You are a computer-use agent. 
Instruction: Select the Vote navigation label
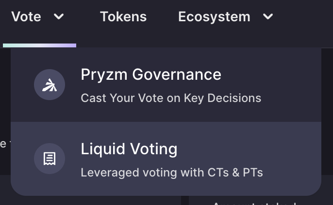26,16
